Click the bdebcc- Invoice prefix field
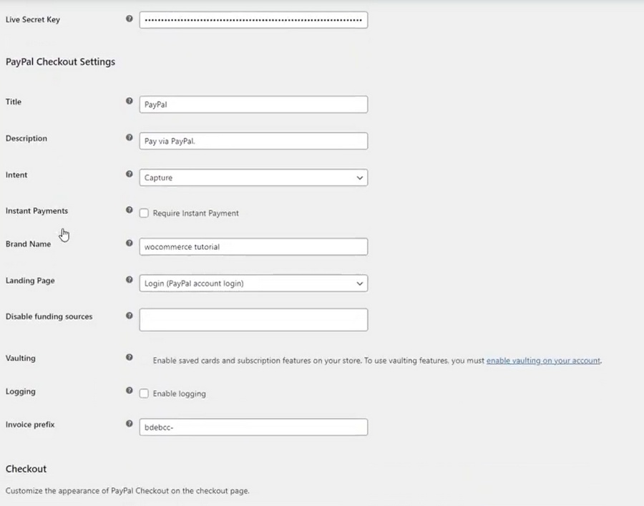Viewport: 644px width, 506px height. (253, 427)
